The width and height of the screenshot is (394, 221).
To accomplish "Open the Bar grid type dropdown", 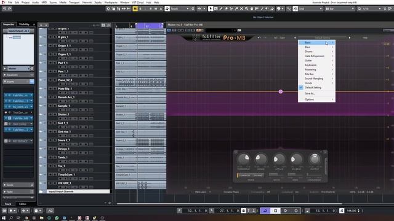I will tap(340, 9).
